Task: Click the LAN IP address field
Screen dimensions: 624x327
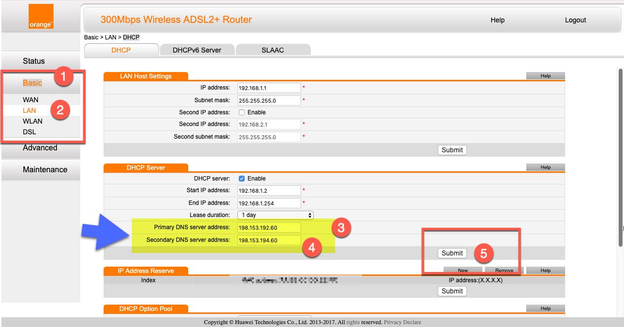Action: [269, 88]
